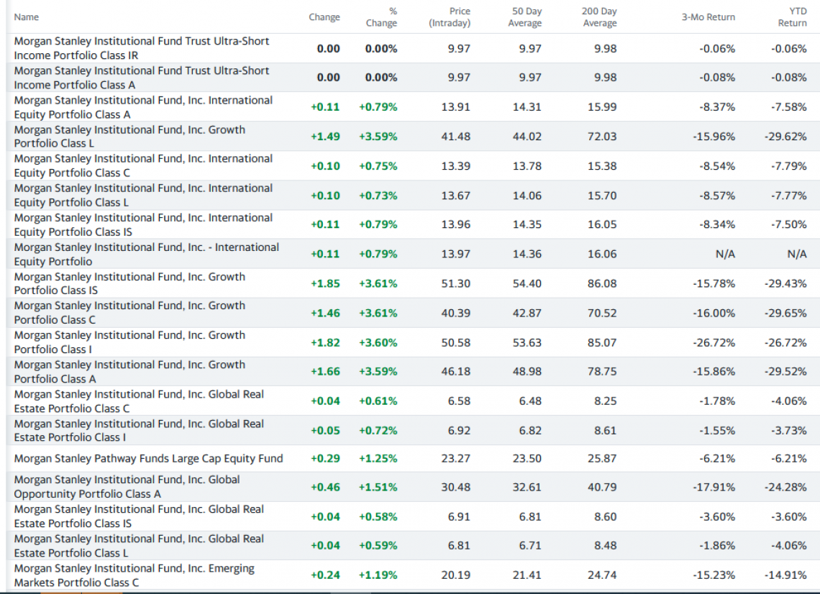Select 50 day average 54.40 cell
The image size is (820, 594).
tap(527, 283)
